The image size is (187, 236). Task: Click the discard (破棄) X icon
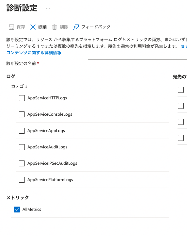click(33, 27)
